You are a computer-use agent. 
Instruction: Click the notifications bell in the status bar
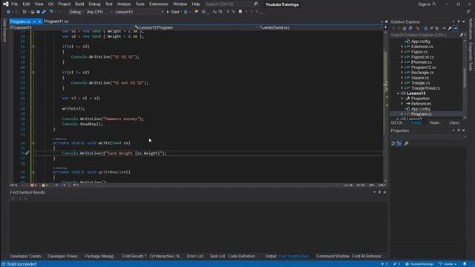point(465,264)
